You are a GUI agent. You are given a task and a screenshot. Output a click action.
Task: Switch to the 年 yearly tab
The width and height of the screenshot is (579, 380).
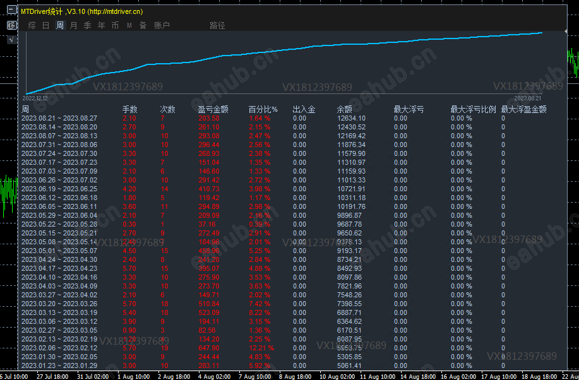101,25
